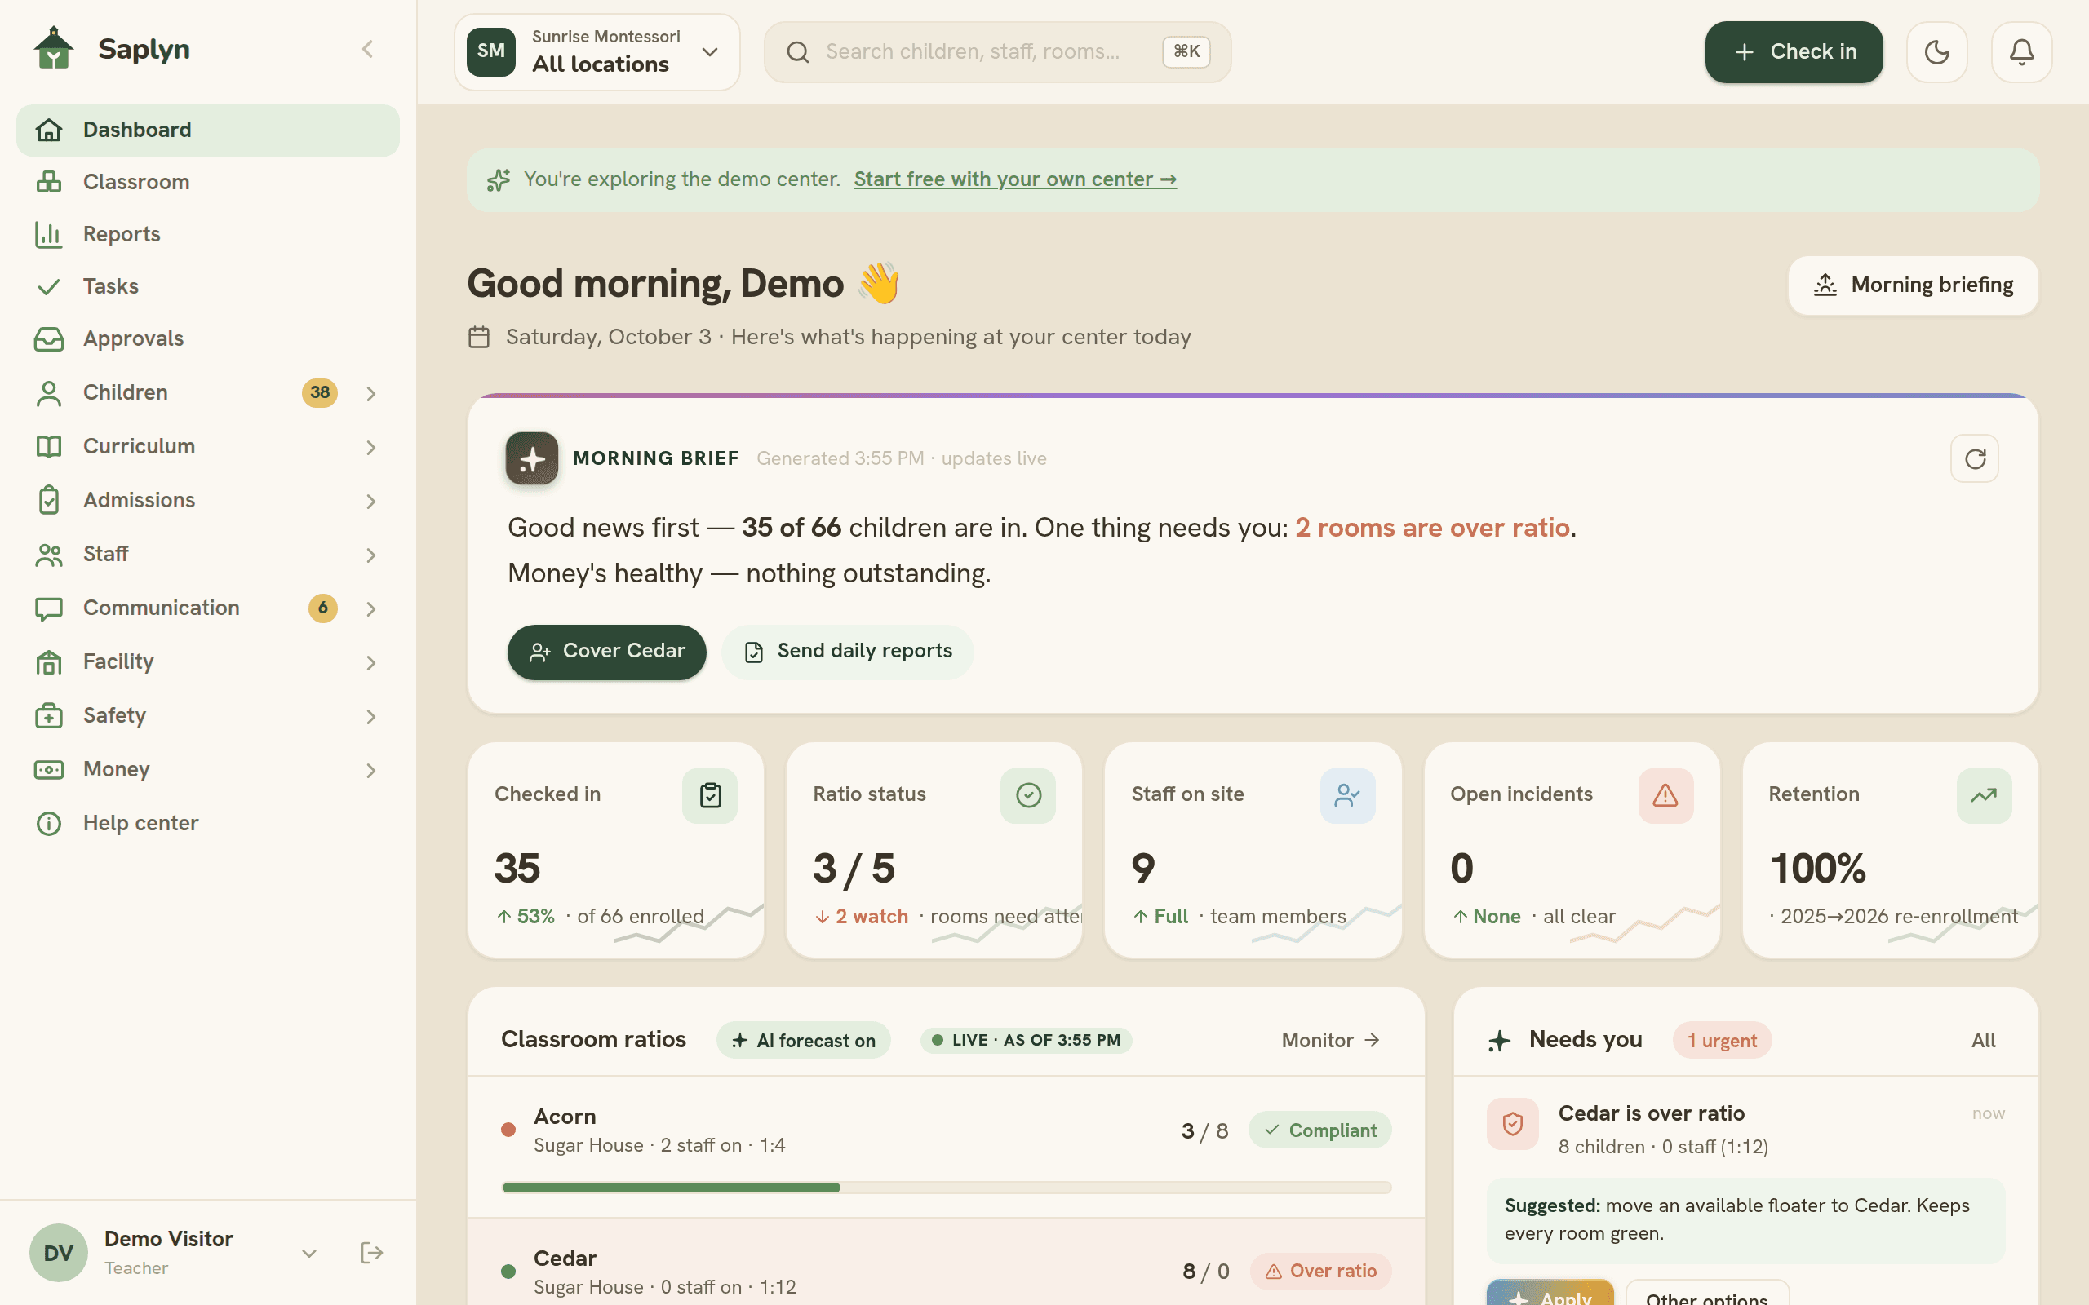
Task: Expand the Children menu chevron
Action: (371, 394)
